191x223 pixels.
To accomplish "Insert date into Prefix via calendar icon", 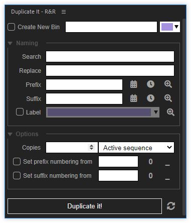I will point(134,84).
